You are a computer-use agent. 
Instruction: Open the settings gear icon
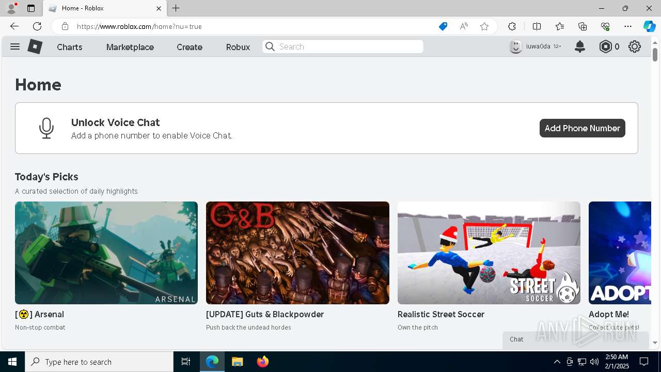coord(635,47)
